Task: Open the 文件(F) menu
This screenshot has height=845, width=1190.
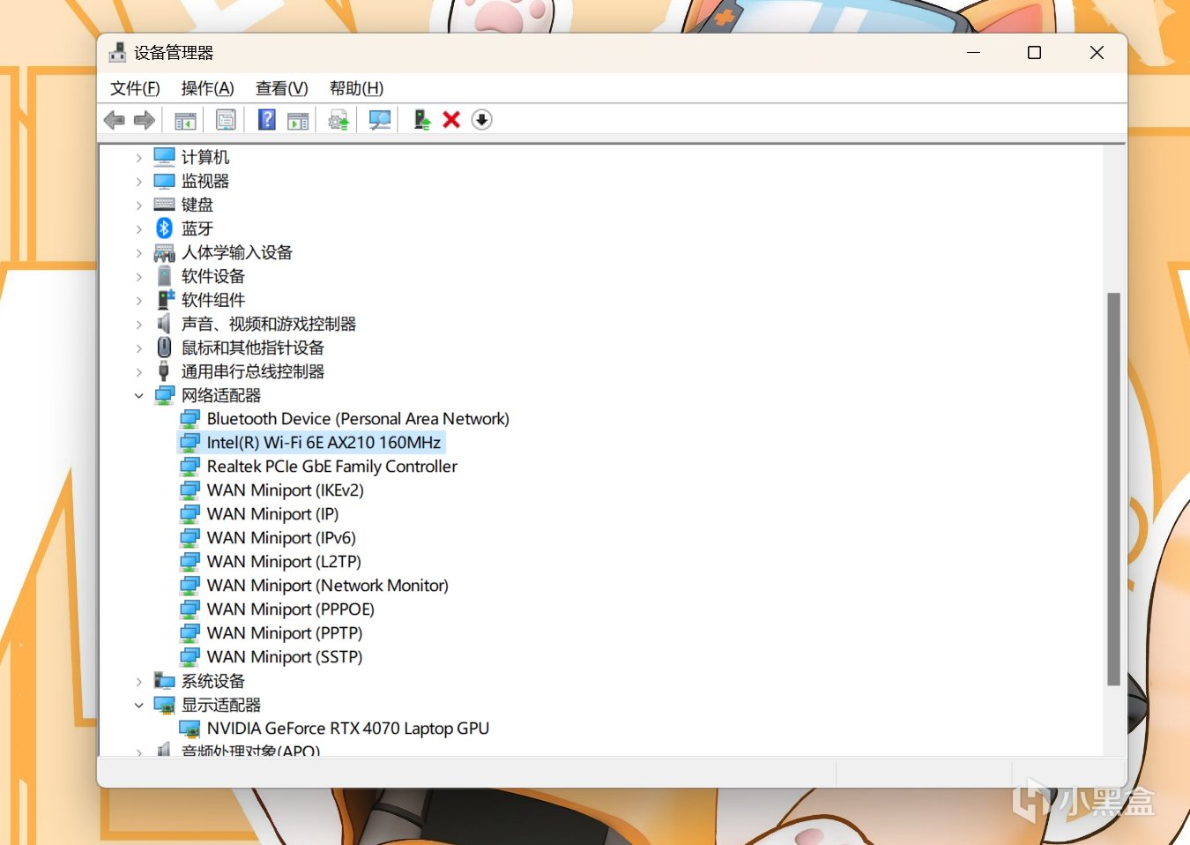Action: coord(135,88)
